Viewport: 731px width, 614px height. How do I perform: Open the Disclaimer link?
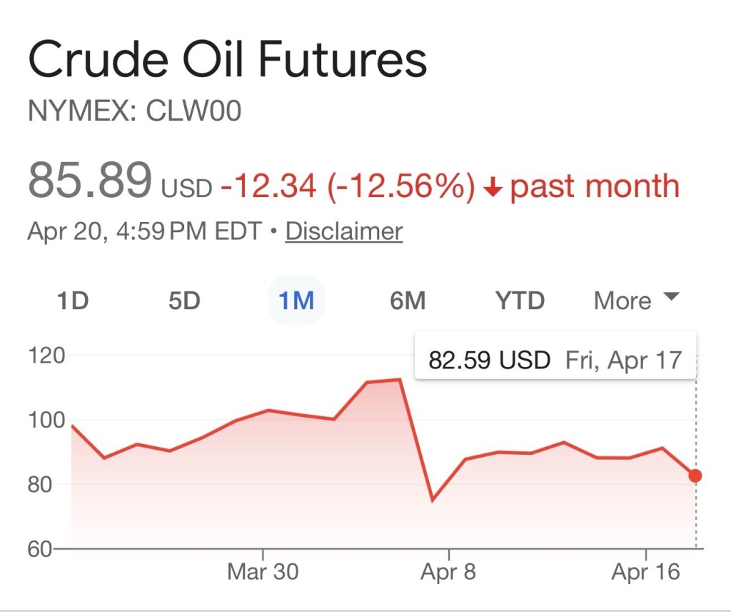[x=343, y=231]
